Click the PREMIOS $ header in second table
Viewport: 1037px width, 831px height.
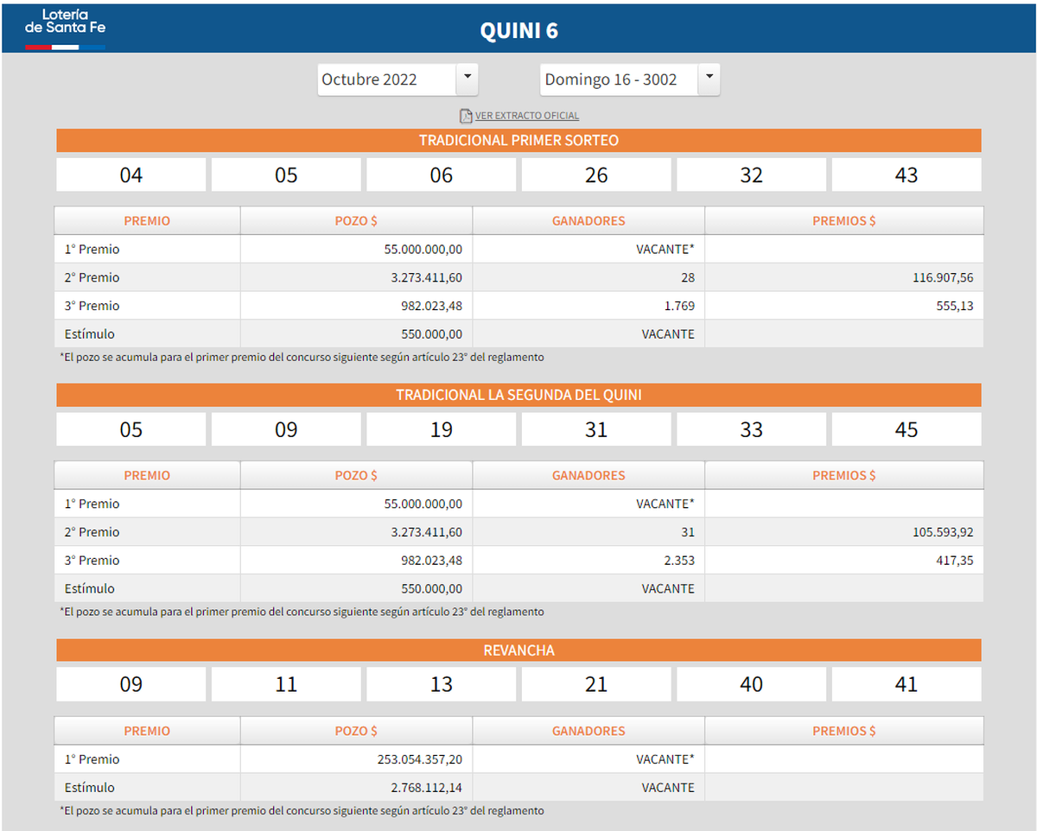point(844,474)
